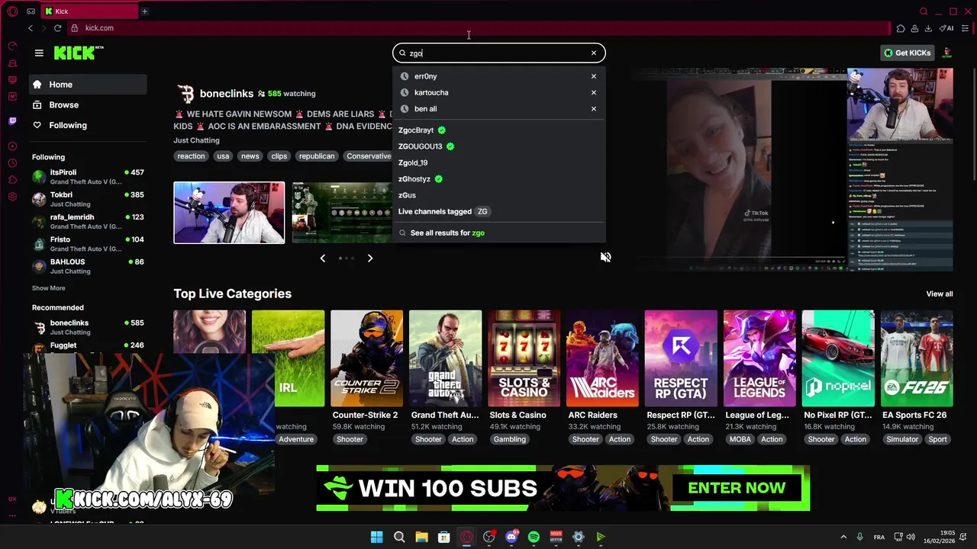Open boneclinks featured channel name

(x=227, y=93)
